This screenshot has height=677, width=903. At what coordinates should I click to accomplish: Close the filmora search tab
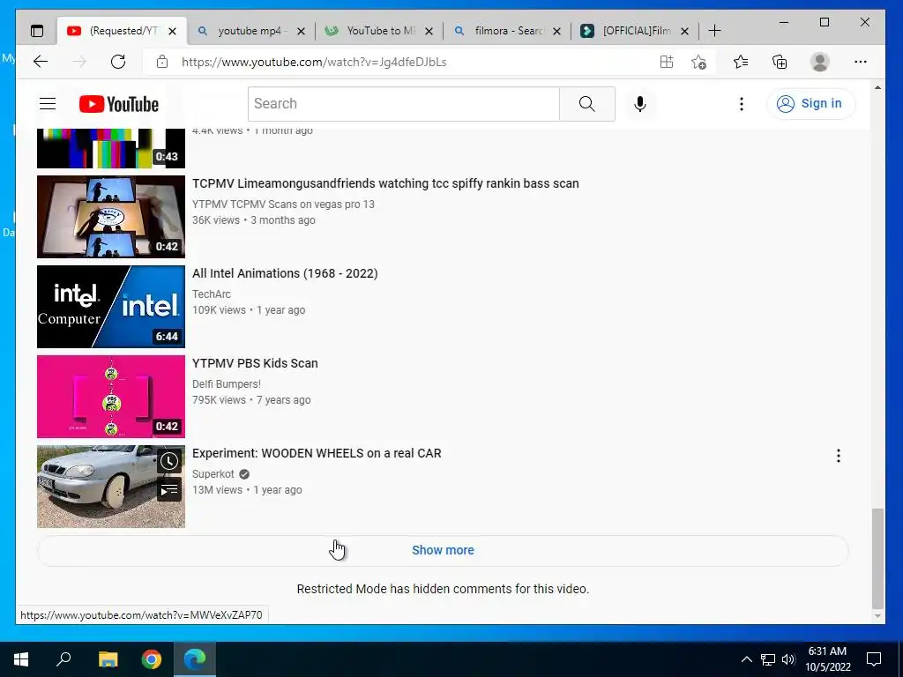coord(557,31)
